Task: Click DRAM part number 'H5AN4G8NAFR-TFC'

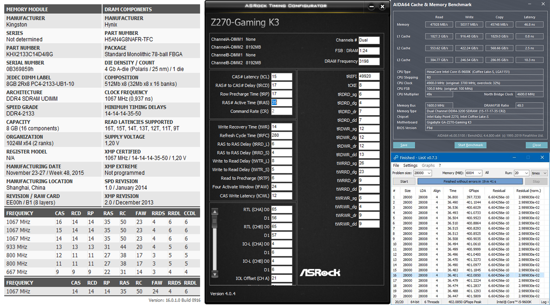Action: (129, 39)
